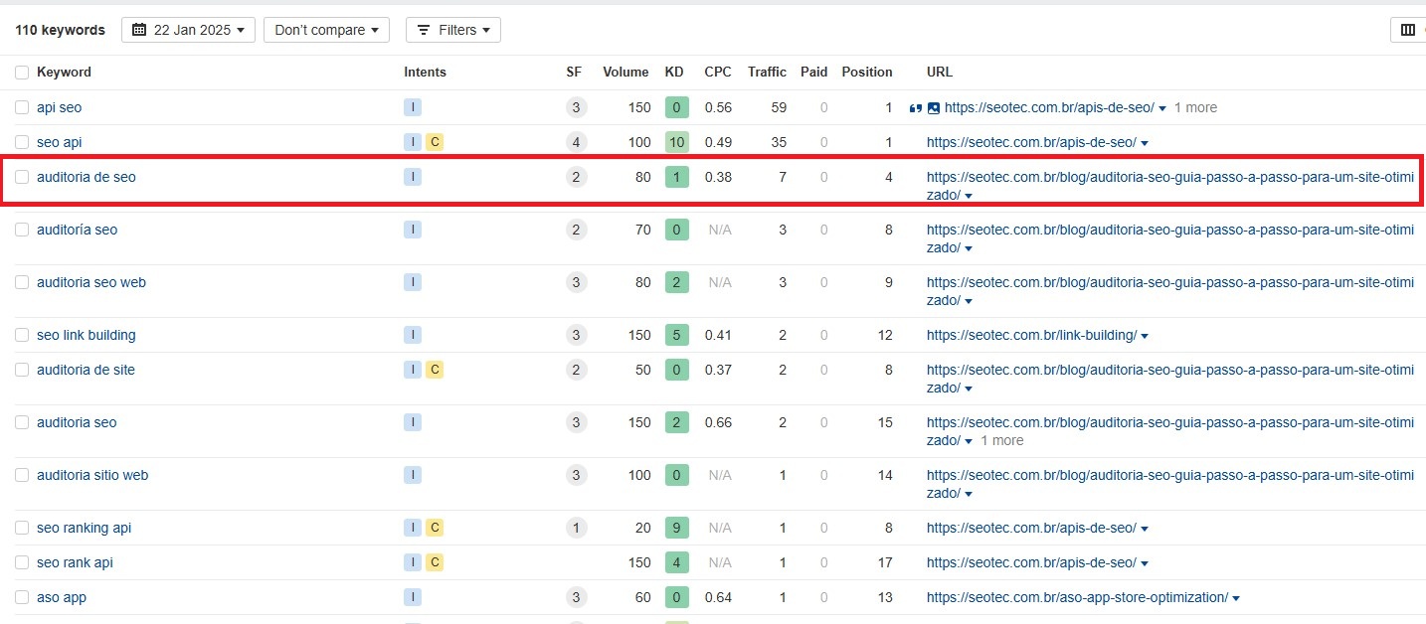Check the box for auditoria de seo
Screen dimensions: 1426x624
point(22,177)
